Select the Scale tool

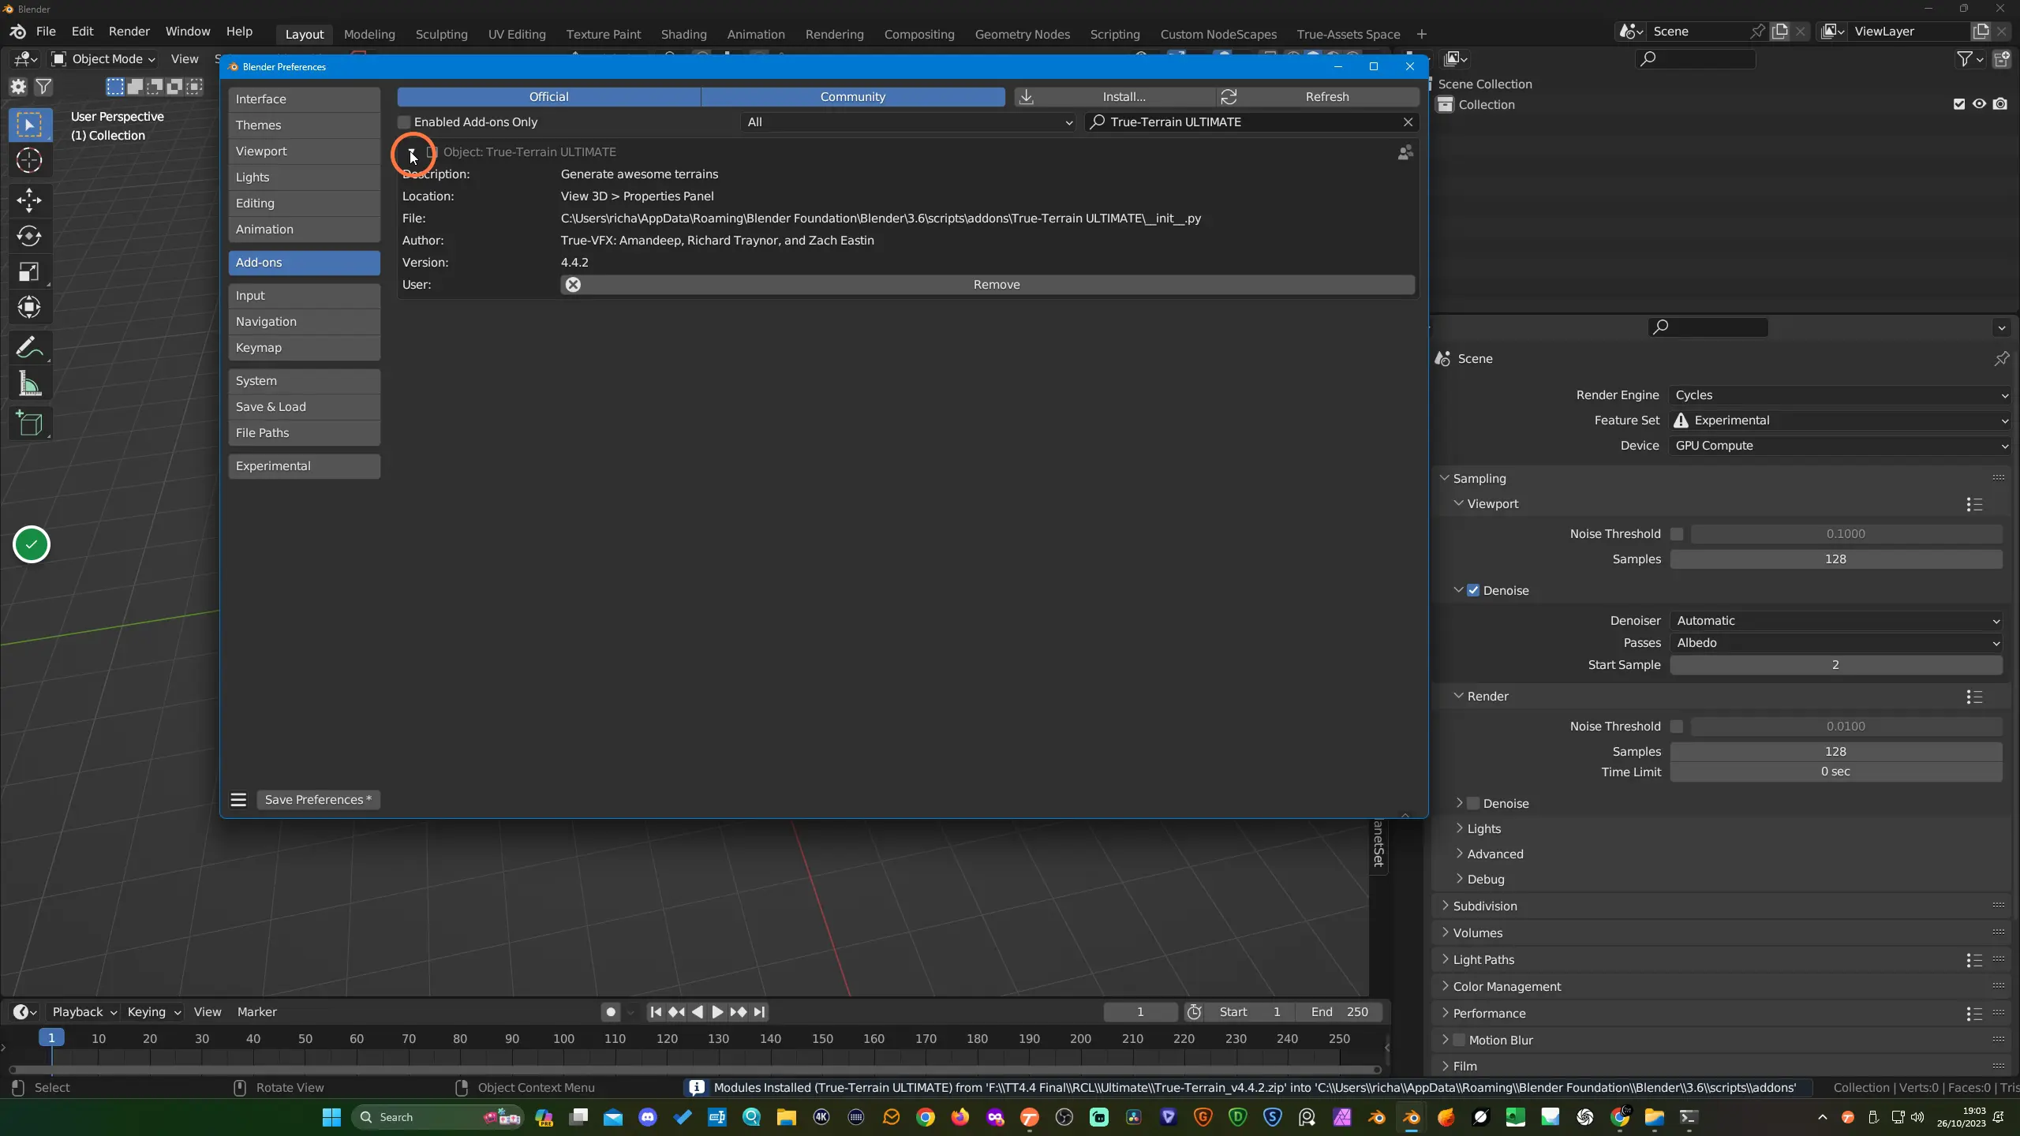(29, 272)
